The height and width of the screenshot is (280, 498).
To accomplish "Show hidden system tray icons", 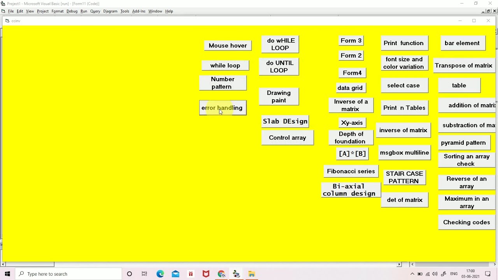I will (x=412, y=274).
